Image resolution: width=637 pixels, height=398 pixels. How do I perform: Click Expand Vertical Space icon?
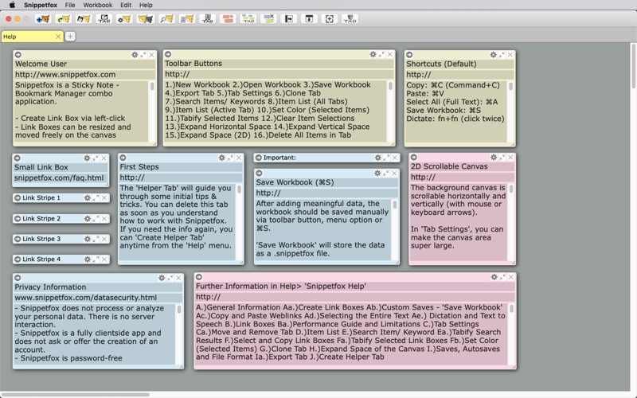[309, 18]
